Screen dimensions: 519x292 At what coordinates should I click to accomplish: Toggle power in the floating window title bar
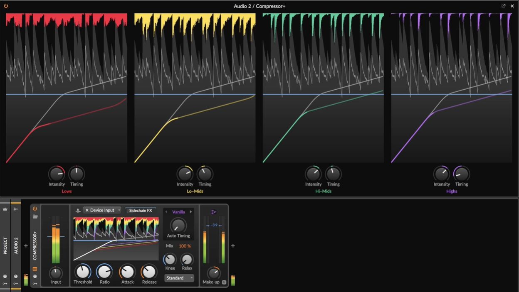click(6, 6)
